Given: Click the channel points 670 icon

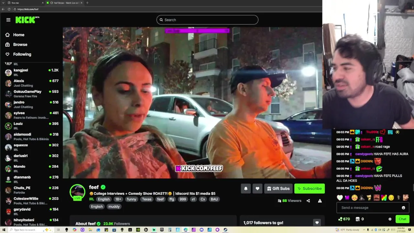Looking at the screenshot, I should tap(341, 219).
